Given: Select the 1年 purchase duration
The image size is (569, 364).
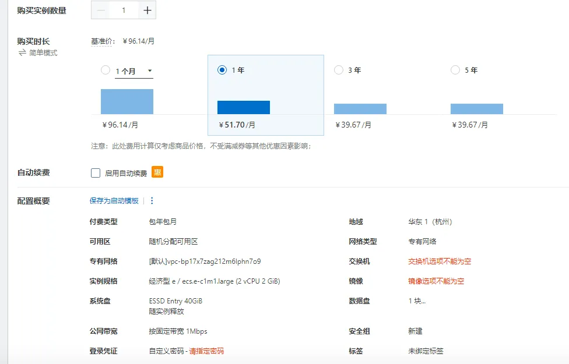Looking at the screenshot, I should coord(222,69).
